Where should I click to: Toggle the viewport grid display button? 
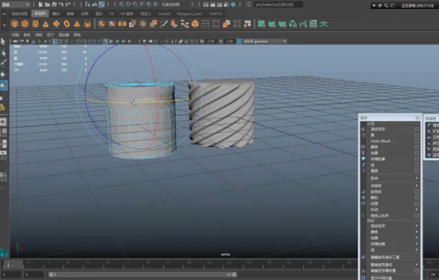click(x=54, y=41)
